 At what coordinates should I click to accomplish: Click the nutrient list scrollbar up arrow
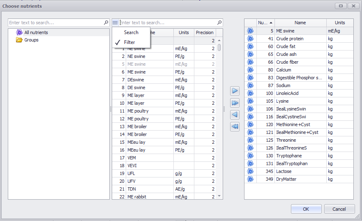[x=219, y=40]
